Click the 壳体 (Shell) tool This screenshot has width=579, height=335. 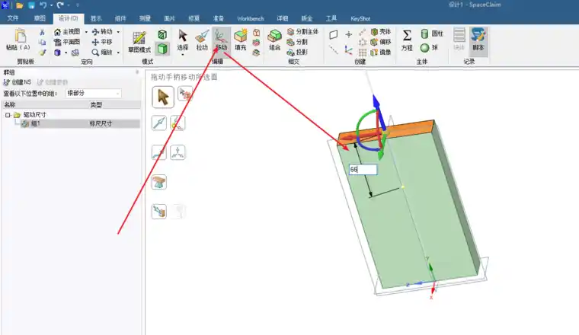[x=379, y=32]
